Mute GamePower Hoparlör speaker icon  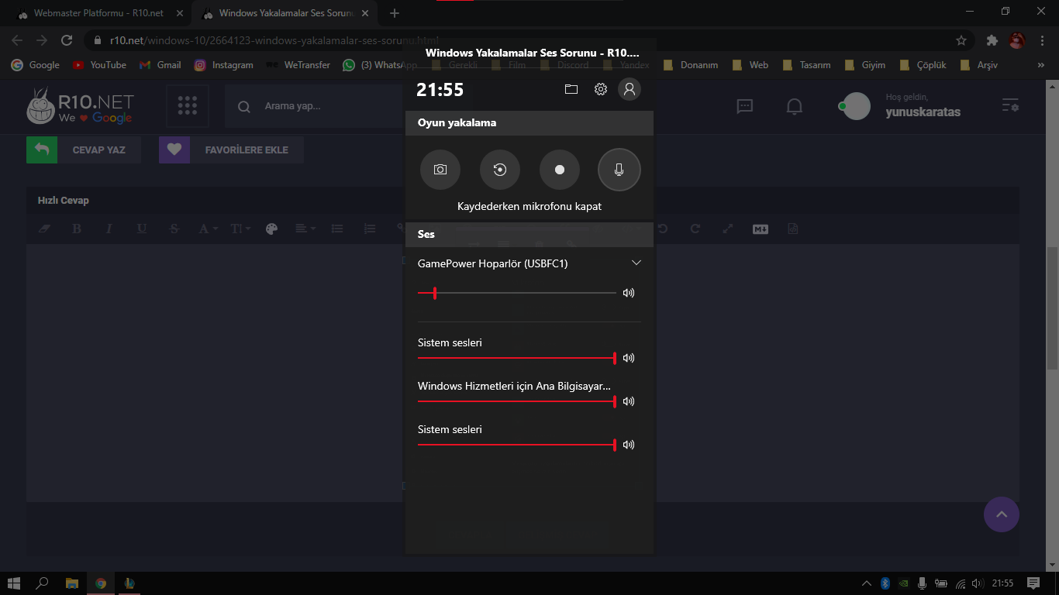pos(629,293)
